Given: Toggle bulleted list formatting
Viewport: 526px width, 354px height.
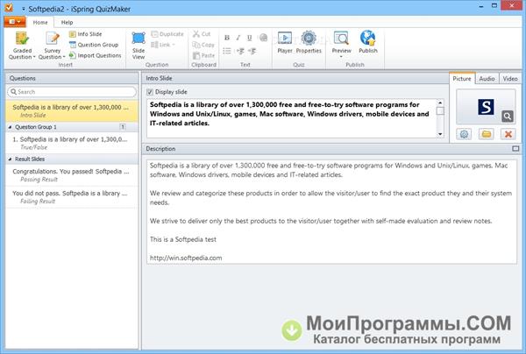Looking at the screenshot, I should click(227, 51).
